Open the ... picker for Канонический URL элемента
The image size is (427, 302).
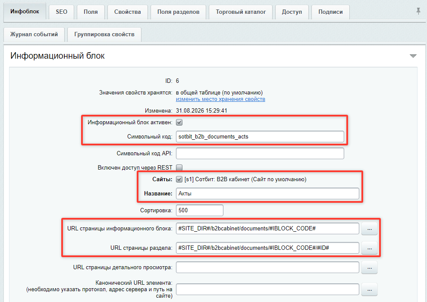click(x=369, y=289)
